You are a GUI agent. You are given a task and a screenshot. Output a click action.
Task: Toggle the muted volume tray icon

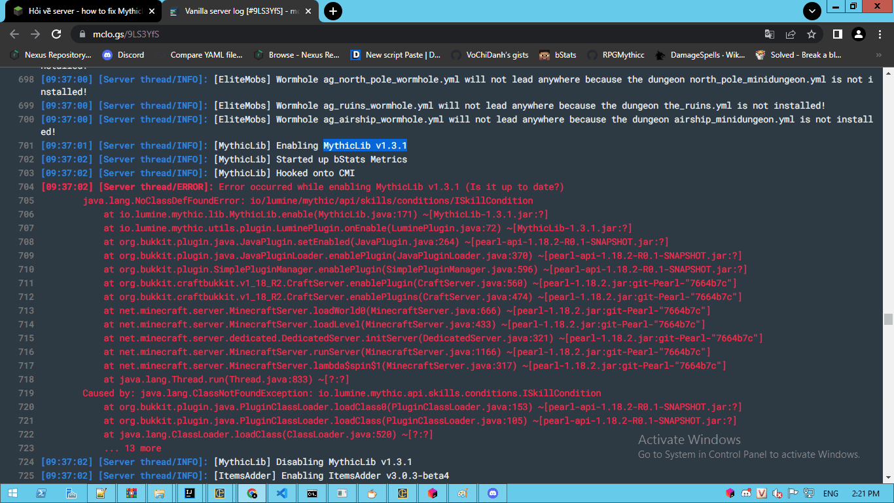pos(777,493)
